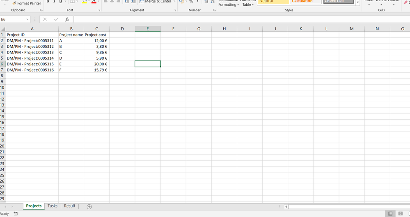Viewport: 410px width, 217px height.
Task: Select the entire sheet with the corner button
Action: (3, 29)
